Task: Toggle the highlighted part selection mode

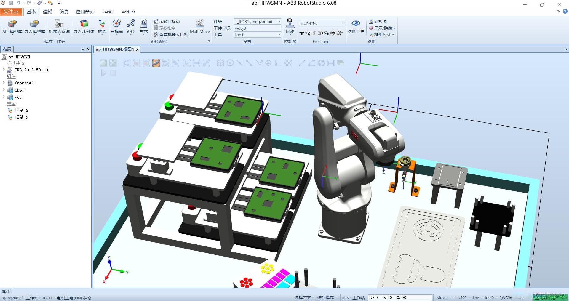Action: (156, 63)
